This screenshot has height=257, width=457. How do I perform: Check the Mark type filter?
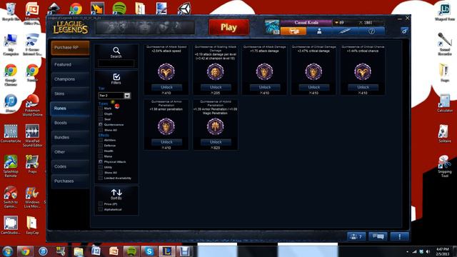coord(101,108)
